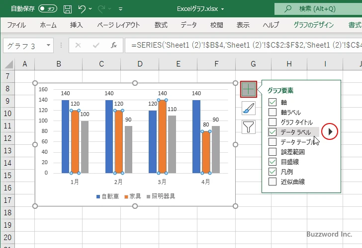Image resolution: width=362 pixels, height=248 pixels.
Task: Click the 160 value axis label
Action: click(43, 89)
